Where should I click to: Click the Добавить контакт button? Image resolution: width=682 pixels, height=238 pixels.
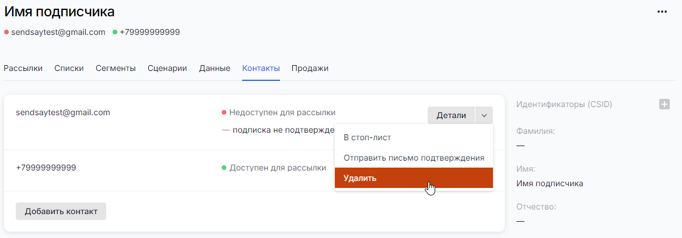pos(61,211)
